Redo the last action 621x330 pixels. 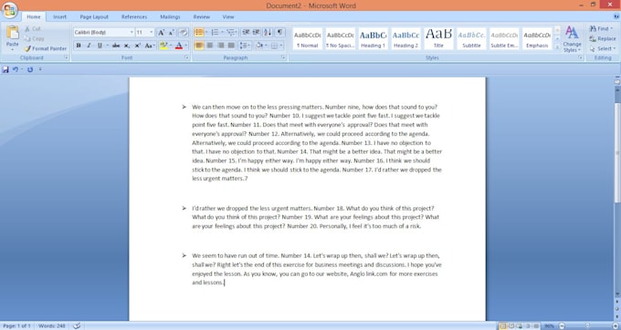point(30,69)
